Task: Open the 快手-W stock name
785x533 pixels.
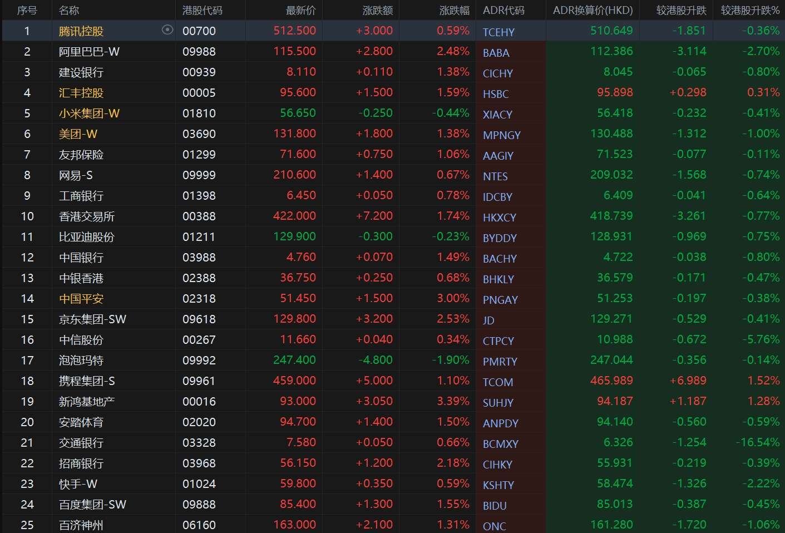Action: 78,484
